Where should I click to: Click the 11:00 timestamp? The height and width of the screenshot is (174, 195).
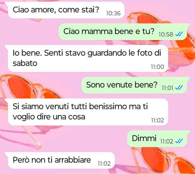click(x=157, y=67)
